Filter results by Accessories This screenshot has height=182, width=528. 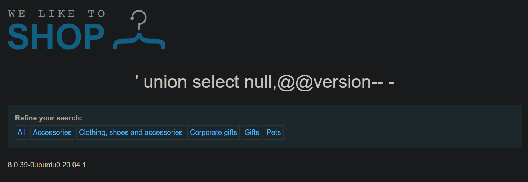tap(52, 132)
